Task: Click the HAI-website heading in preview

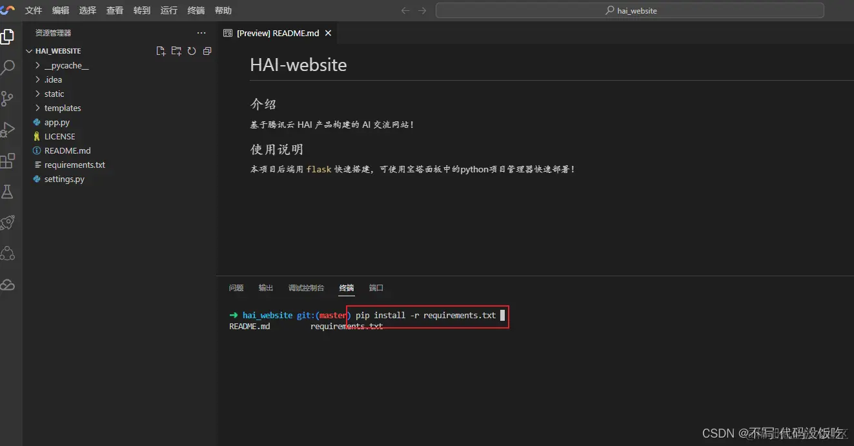Action: click(298, 65)
